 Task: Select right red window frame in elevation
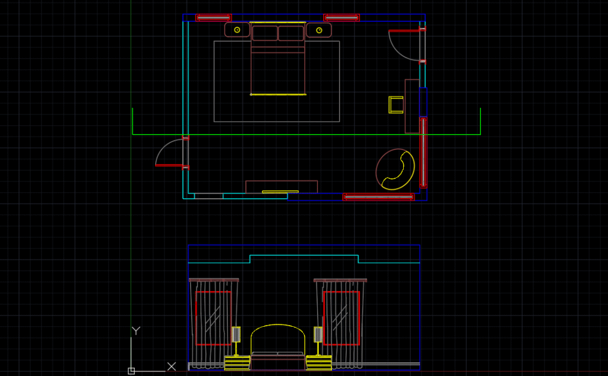click(x=341, y=318)
